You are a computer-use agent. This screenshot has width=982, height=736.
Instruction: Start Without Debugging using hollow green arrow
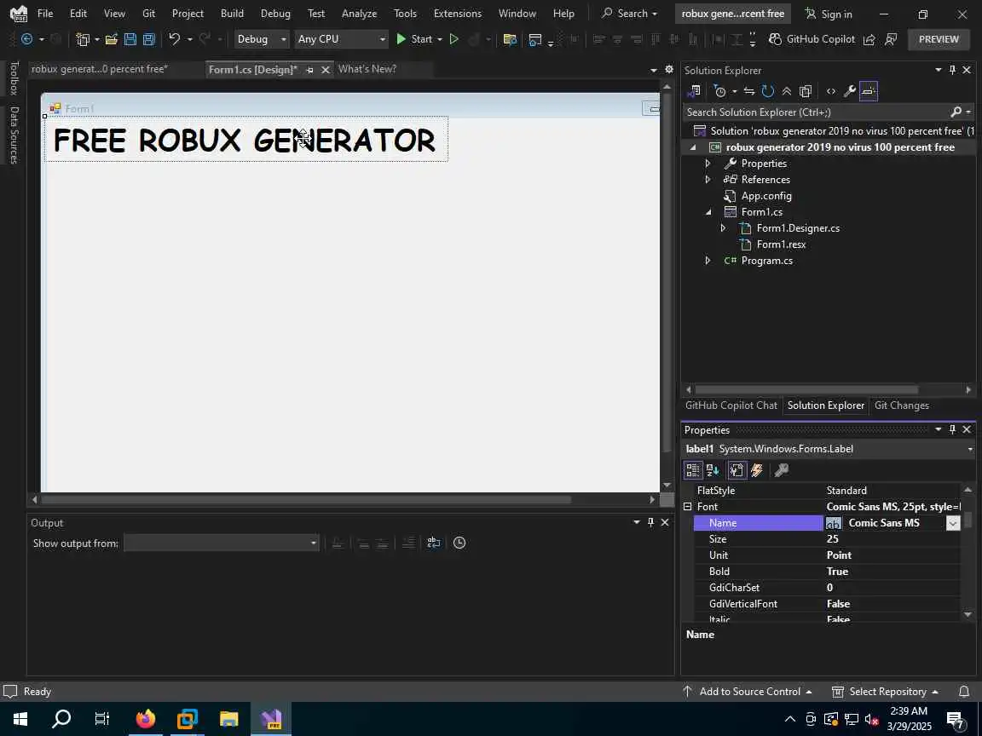(454, 39)
